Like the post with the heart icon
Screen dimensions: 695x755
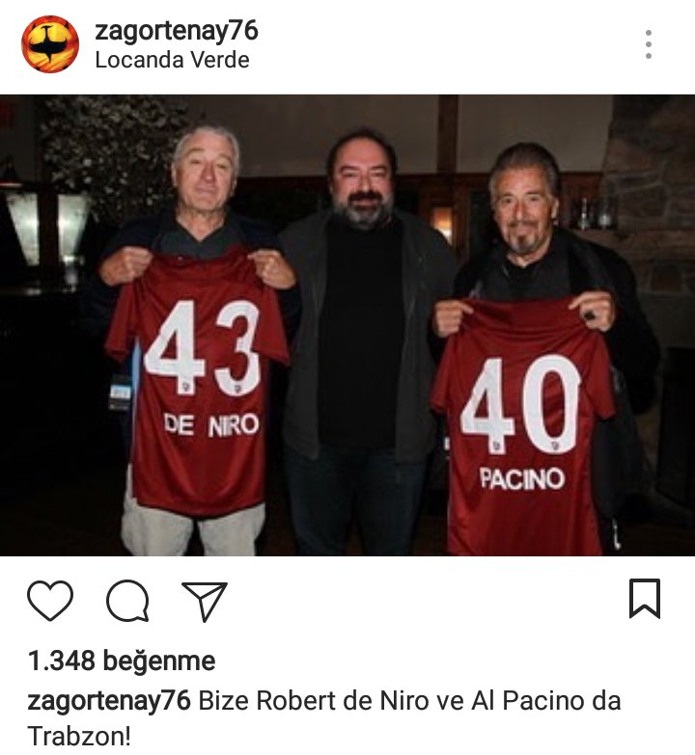click(50, 600)
